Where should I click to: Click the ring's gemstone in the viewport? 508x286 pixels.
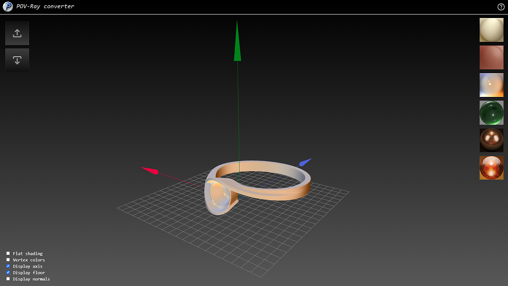(219, 196)
